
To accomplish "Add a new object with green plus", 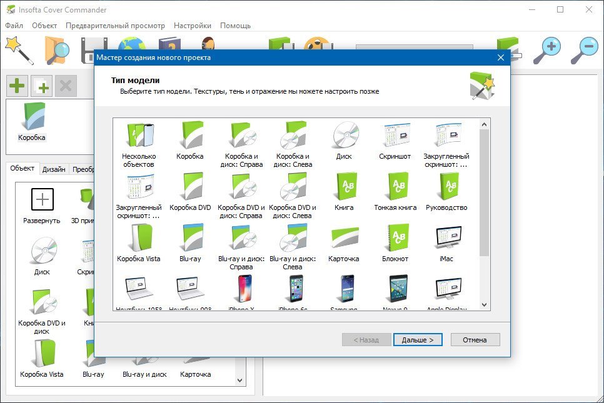I will point(17,86).
